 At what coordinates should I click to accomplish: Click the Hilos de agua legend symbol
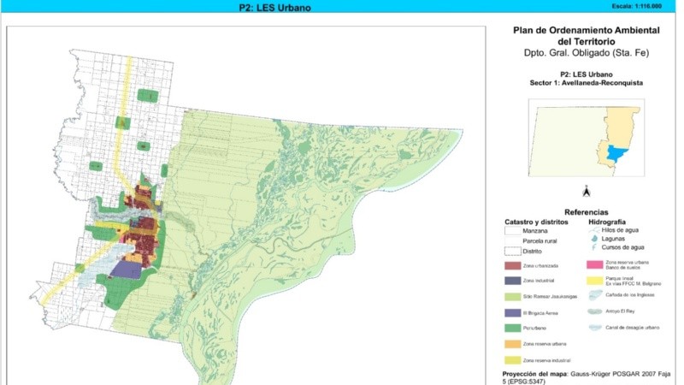click(595, 229)
